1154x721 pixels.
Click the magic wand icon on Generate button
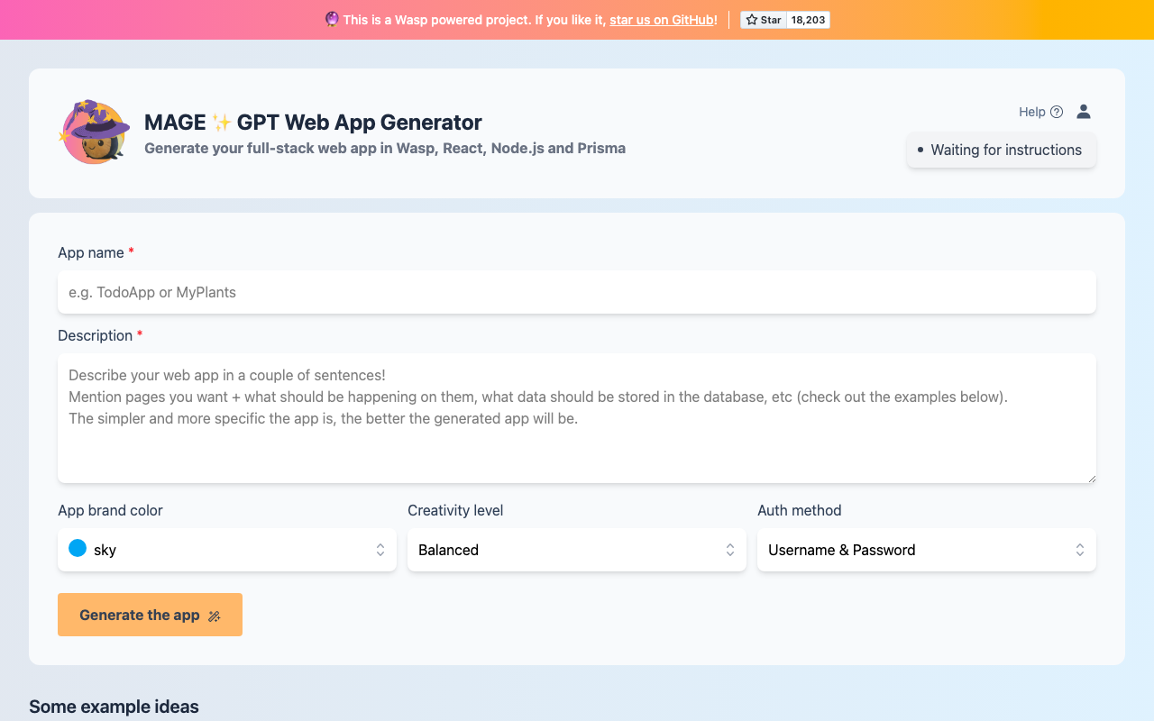click(x=215, y=616)
